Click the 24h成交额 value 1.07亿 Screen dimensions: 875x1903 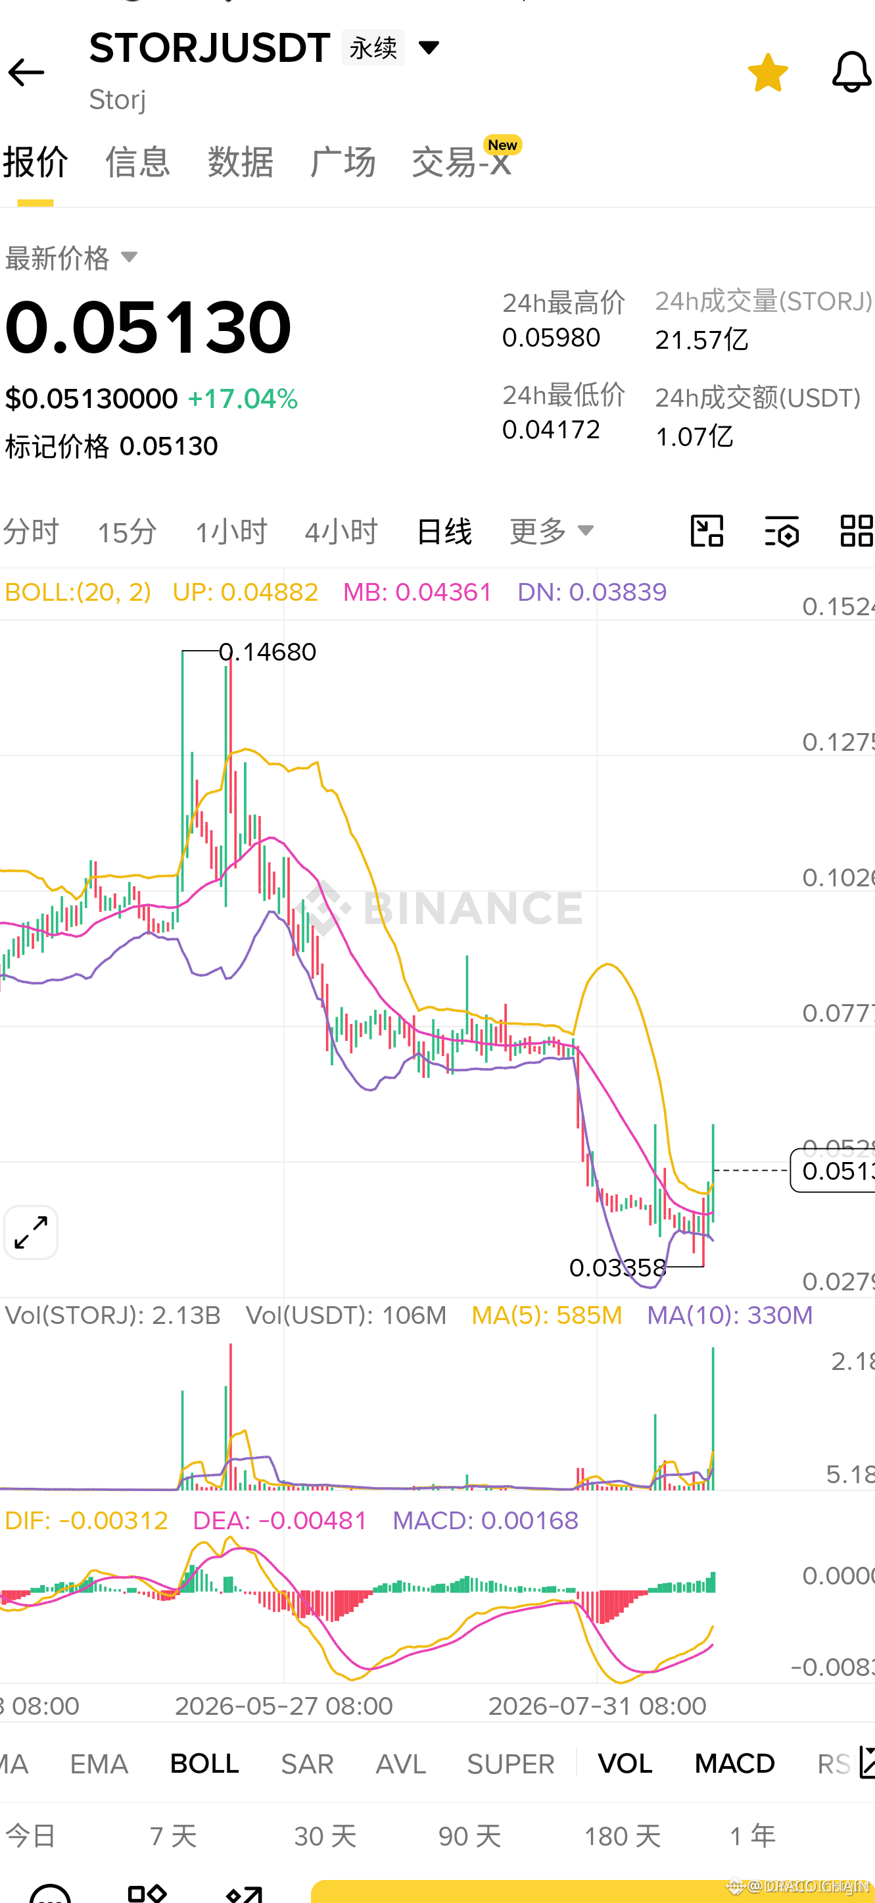tap(694, 436)
